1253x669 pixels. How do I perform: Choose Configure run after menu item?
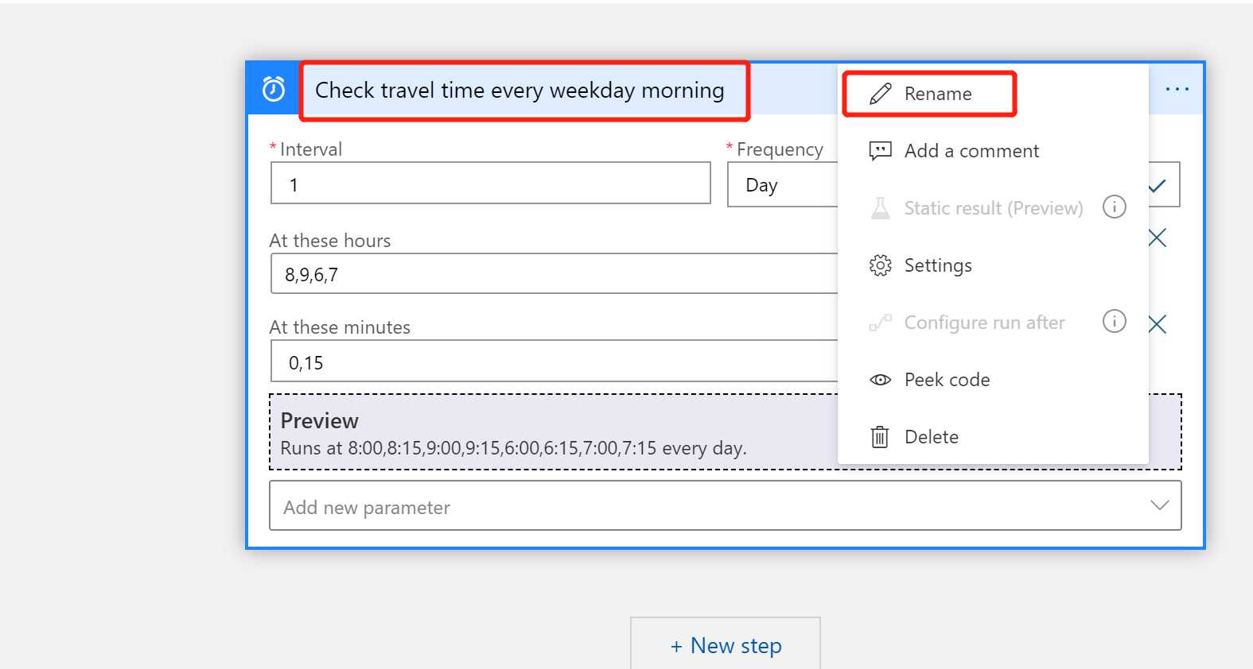993,323
